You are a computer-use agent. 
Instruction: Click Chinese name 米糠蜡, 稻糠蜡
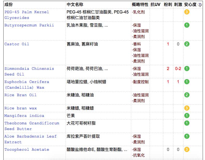[x=80, y=108]
